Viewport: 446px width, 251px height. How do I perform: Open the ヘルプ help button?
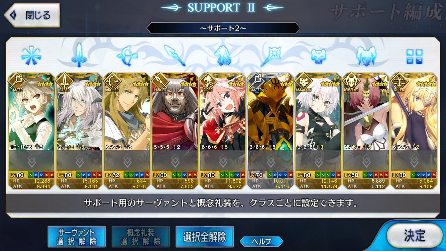pos(261,241)
